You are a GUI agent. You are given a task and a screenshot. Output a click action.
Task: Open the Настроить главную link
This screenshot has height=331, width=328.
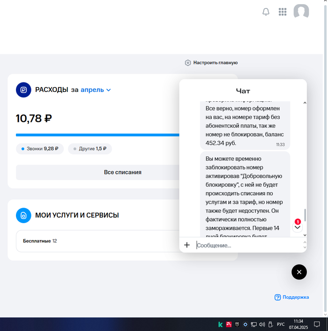click(211, 63)
